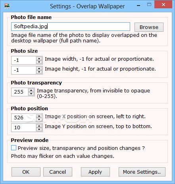Maximize the Settings window
This screenshot has height=184, width=175.
[149, 5]
